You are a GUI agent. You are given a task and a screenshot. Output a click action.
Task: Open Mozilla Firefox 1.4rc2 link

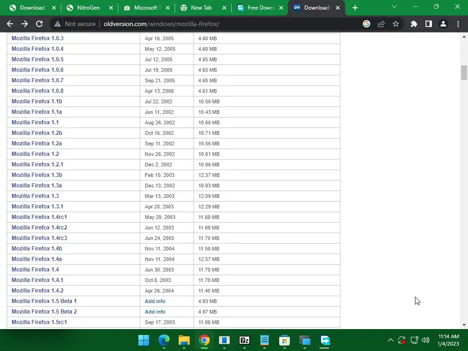pyautogui.click(x=39, y=228)
